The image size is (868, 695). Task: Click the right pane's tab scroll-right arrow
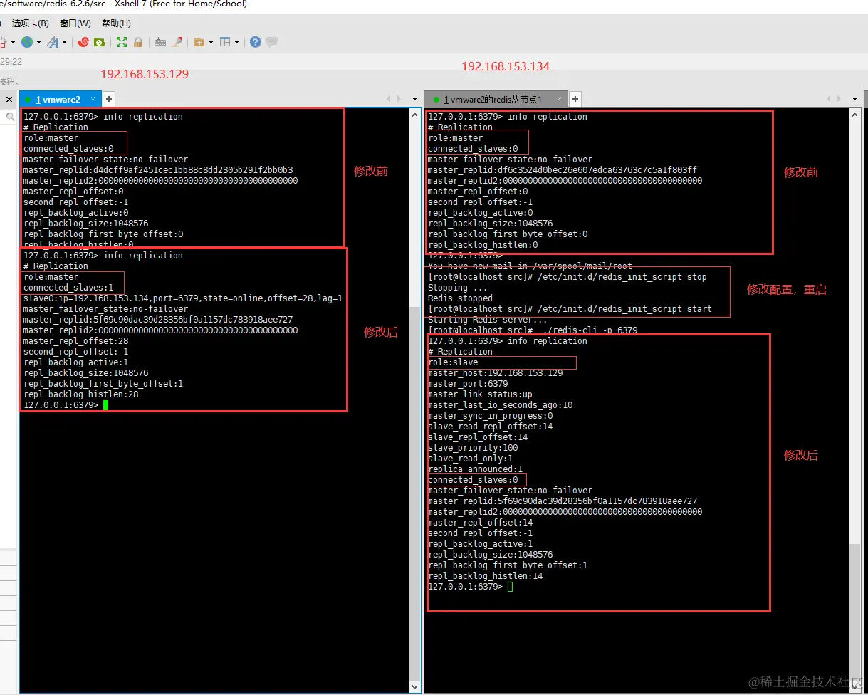(840, 99)
